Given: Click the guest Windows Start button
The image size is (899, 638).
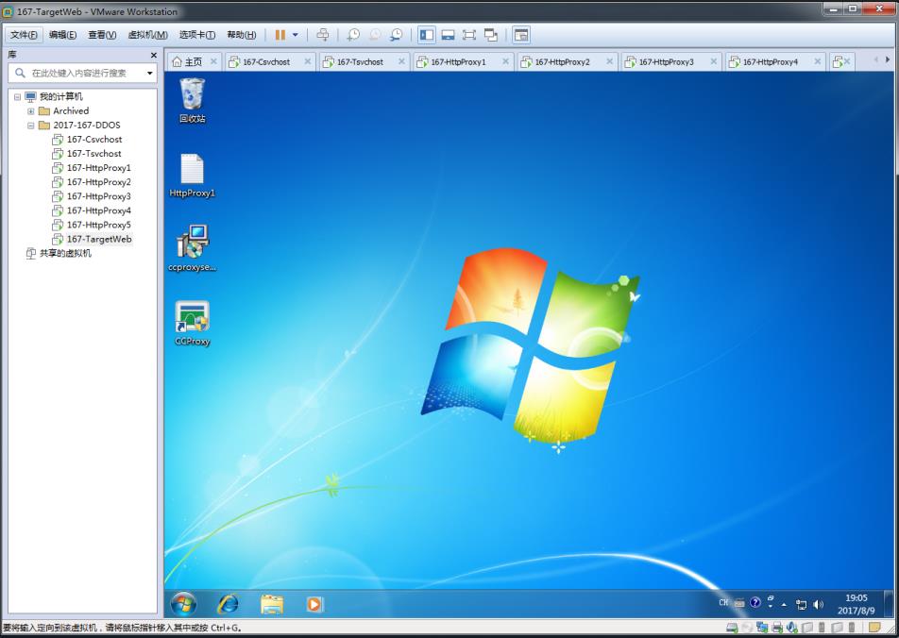Looking at the screenshot, I should (x=183, y=604).
